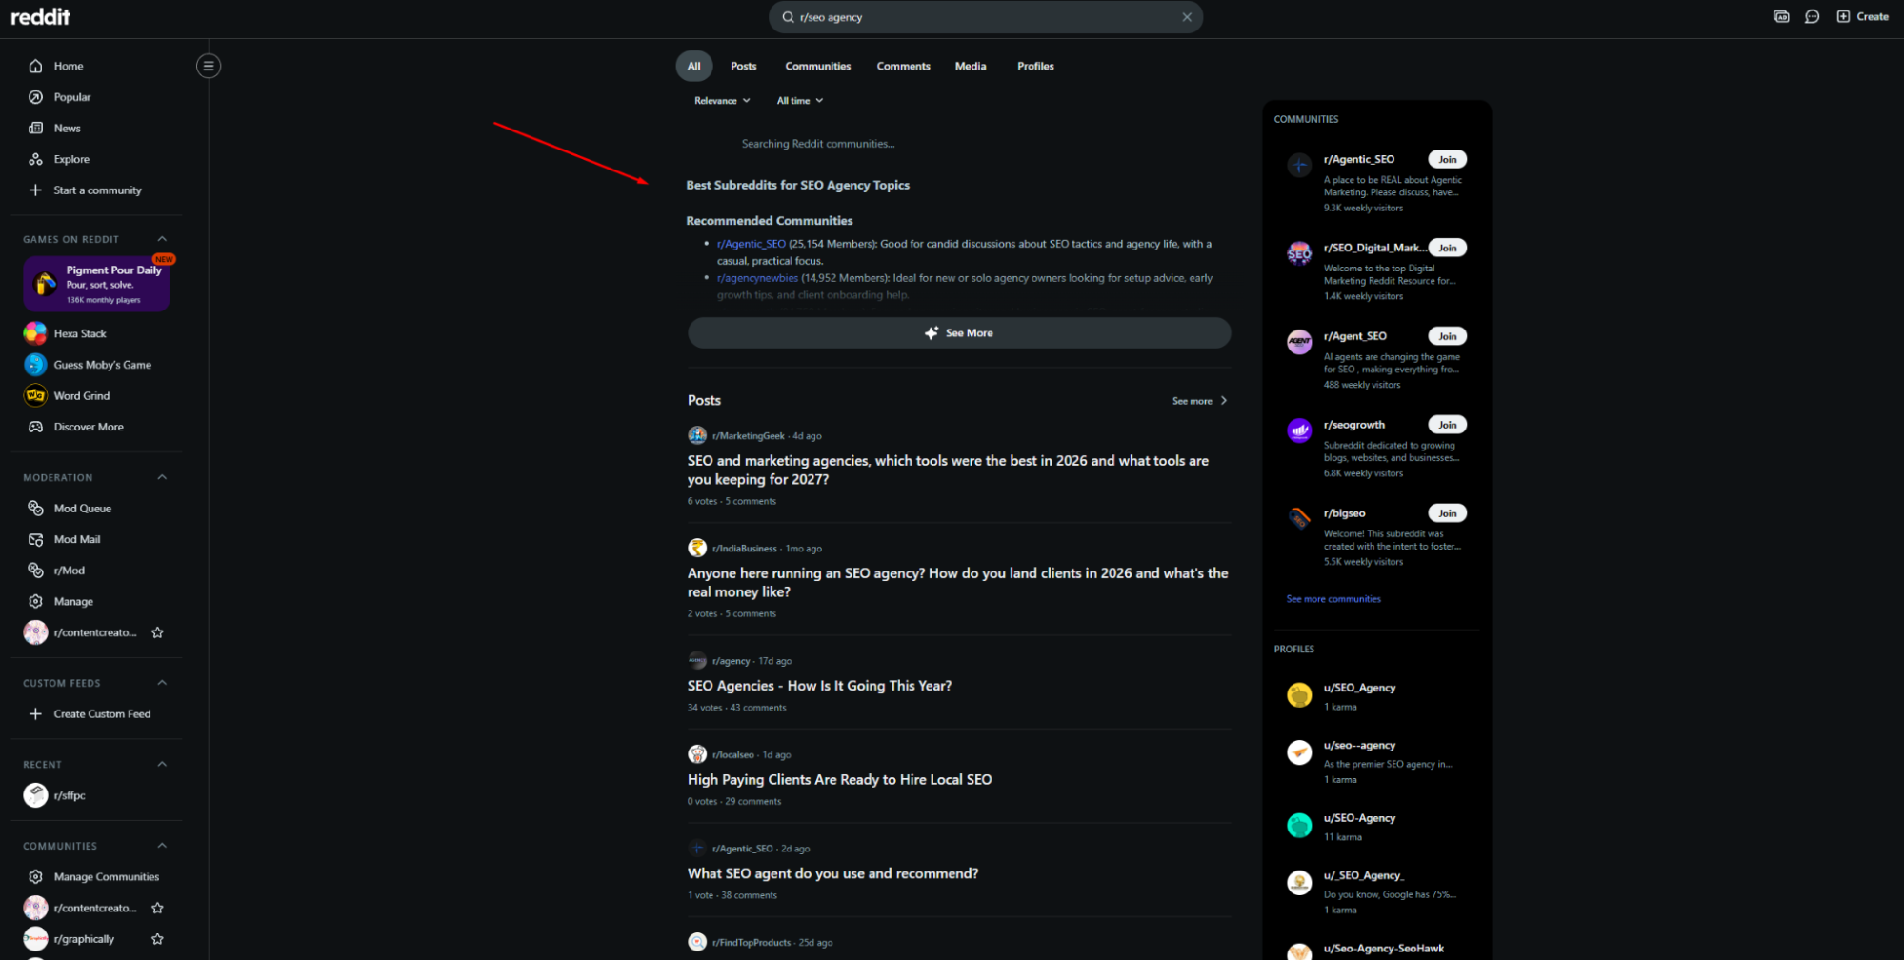1904x961 pixels.
Task: Open the Word Grind game
Action: 82,395
